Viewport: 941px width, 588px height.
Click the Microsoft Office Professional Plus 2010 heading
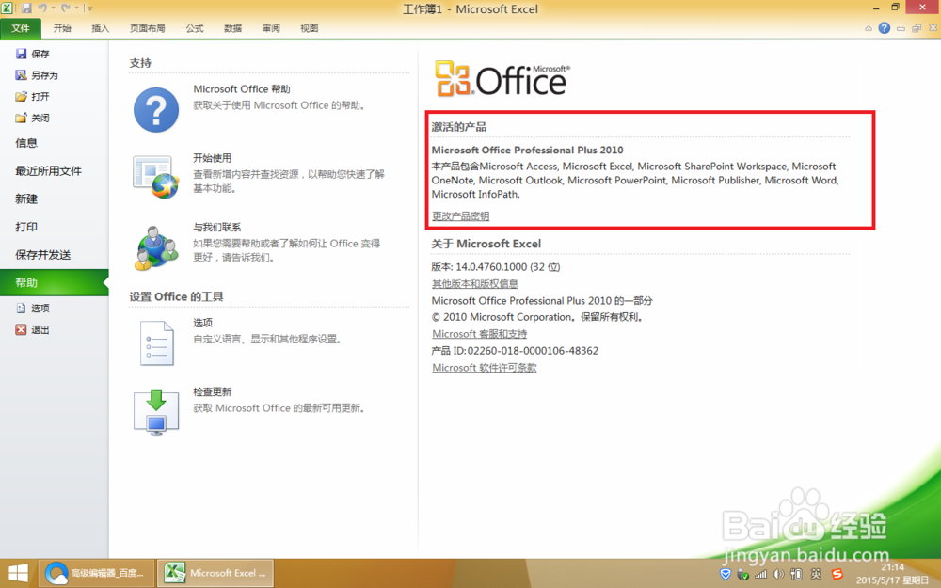[x=528, y=150]
